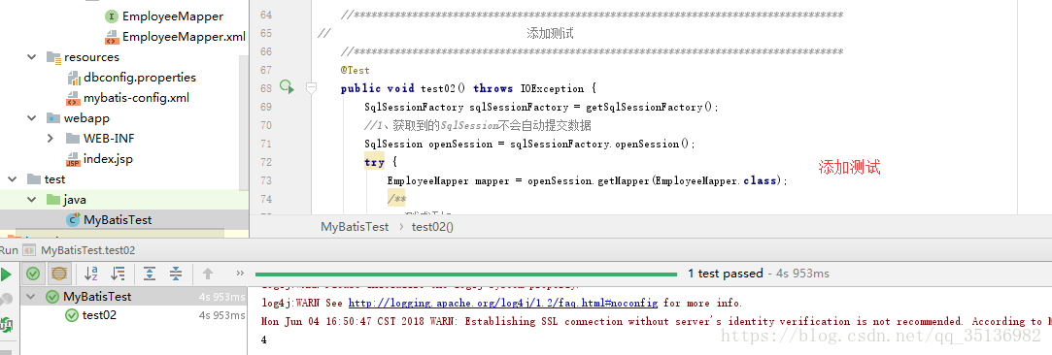Click the try keyword on line 72
Image resolution: width=1052 pixels, height=355 pixels.
374,163
